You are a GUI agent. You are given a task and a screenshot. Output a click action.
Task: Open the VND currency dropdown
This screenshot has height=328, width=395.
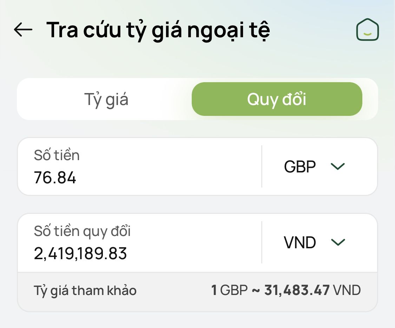coord(314,242)
